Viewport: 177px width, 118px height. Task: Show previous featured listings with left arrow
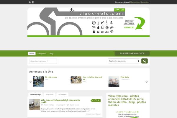click(x=30, y=82)
